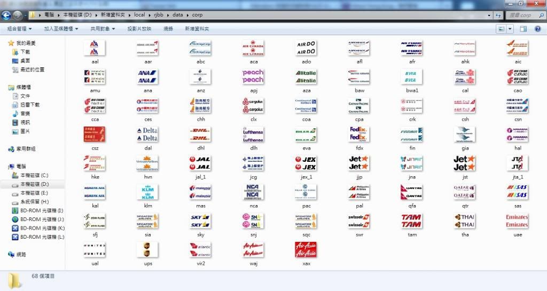Open 家用群組 Homegroup
This screenshot has width=547, height=291.
21,149
